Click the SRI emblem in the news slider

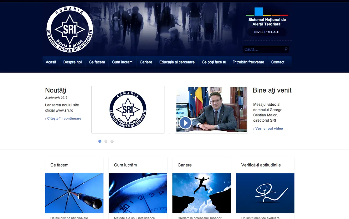pos(128,109)
